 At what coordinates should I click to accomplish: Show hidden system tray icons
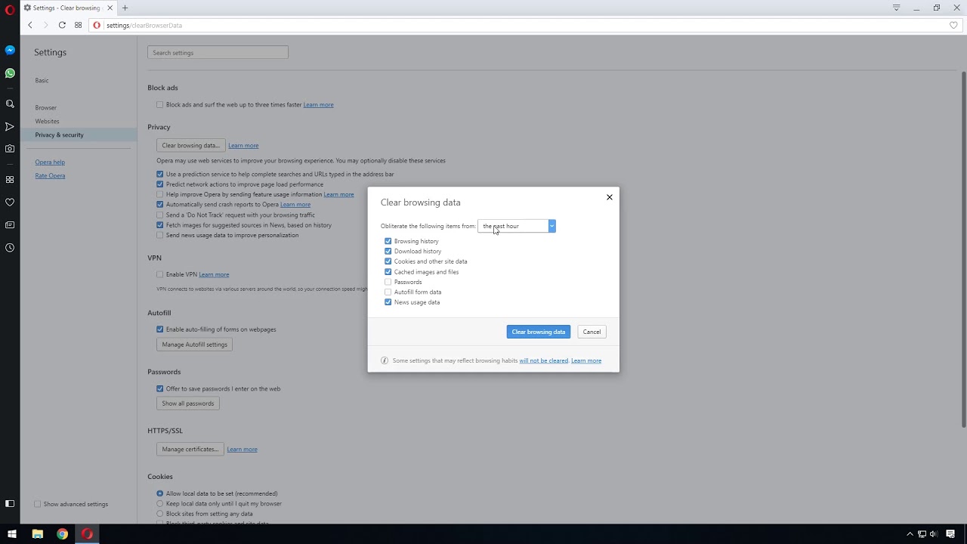coord(910,534)
